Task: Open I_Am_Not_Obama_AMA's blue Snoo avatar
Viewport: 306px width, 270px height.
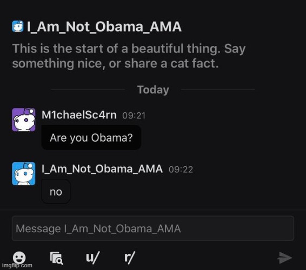Action: coord(24,173)
